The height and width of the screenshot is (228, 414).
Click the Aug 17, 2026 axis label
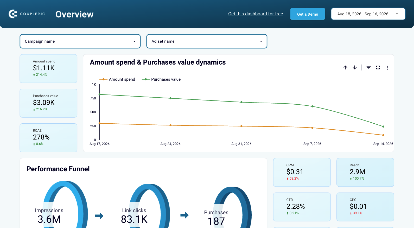pyautogui.click(x=99, y=144)
